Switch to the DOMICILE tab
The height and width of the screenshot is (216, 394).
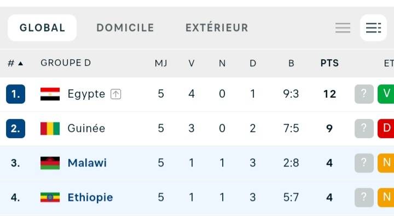[125, 28]
